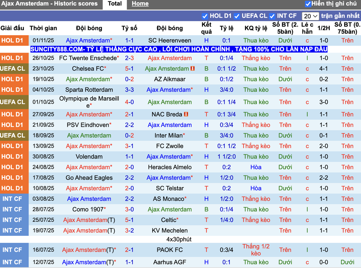
Task: Open Como 1907 team link
Action: pos(88,209)
